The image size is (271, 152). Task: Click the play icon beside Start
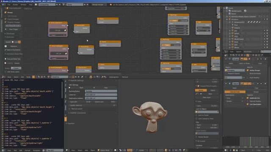click(69, 87)
